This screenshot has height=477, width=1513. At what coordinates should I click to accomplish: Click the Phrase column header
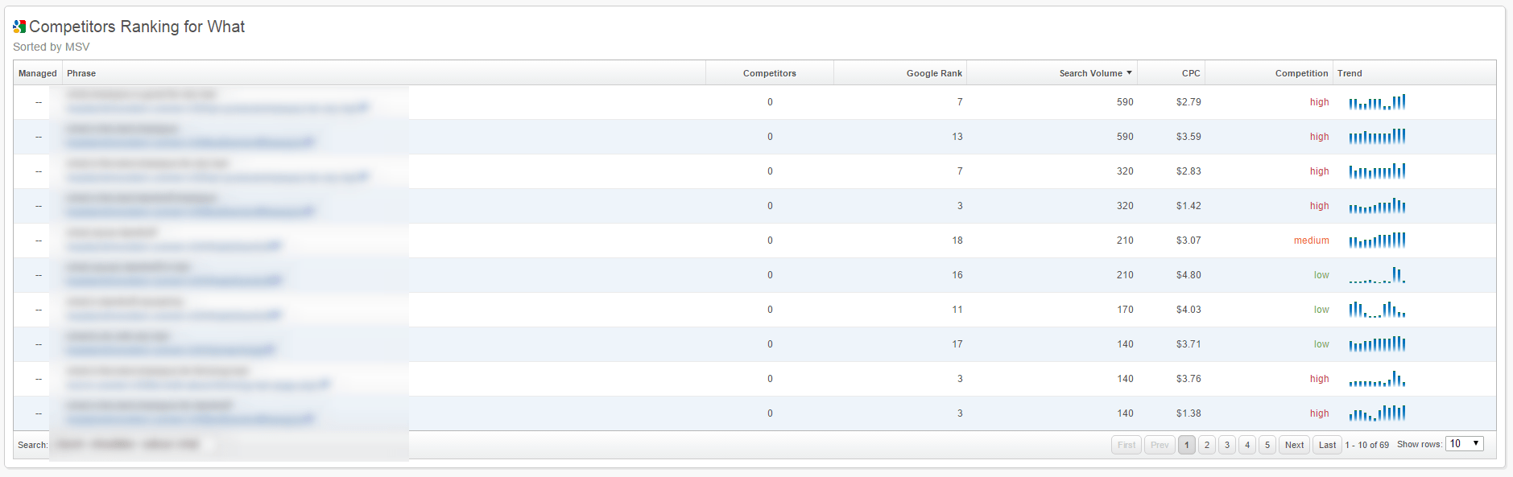point(81,73)
